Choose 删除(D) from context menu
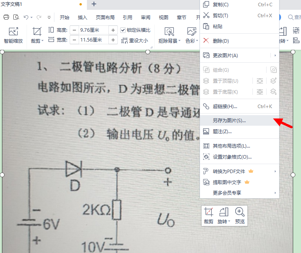Screen dimensions: 301x253 240,41
